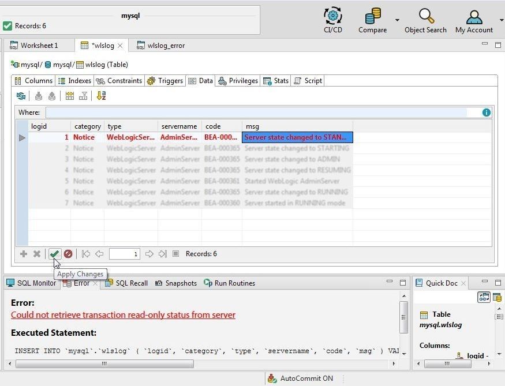The width and height of the screenshot is (505, 386).
Task: Click the Delete row X icon
Action: tap(37, 254)
